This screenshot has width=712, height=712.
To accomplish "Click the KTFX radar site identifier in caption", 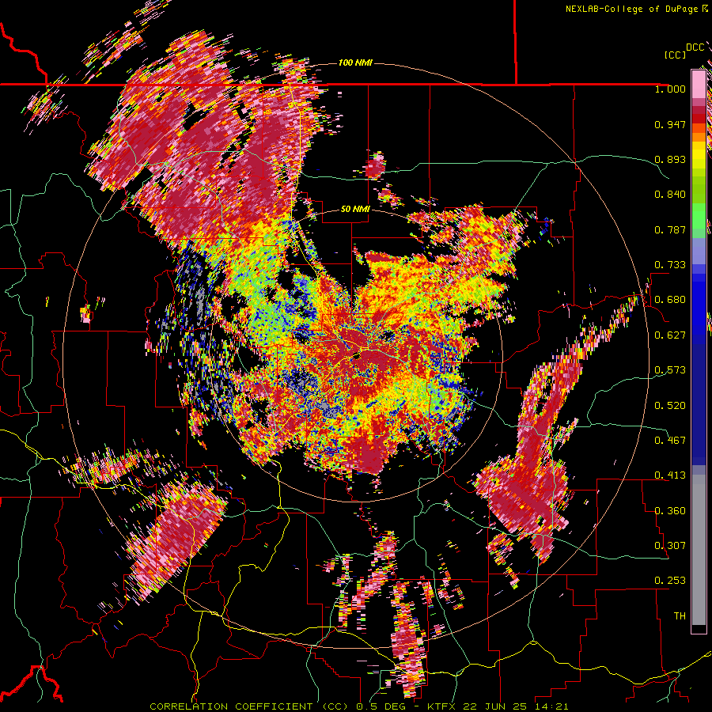I will point(442,706).
